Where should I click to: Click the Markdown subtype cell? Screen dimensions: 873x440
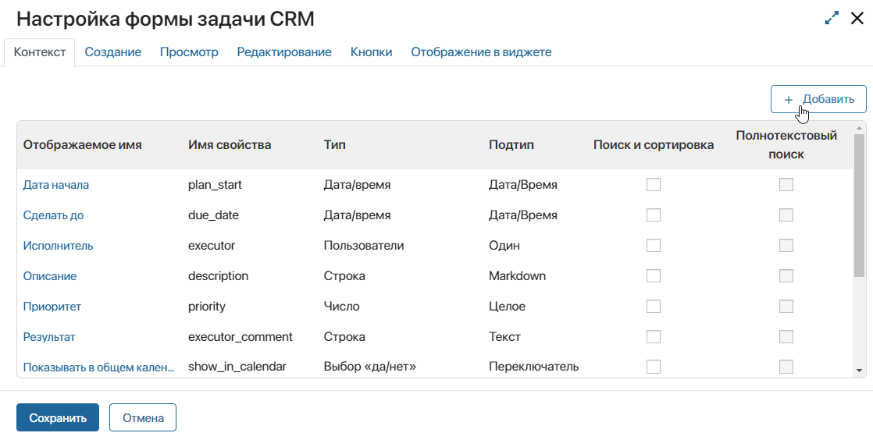517,276
